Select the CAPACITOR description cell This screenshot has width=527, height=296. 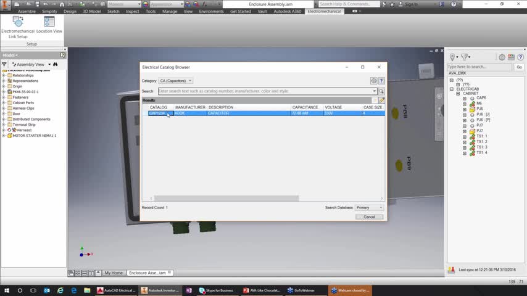pyautogui.click(x=249, y=113)
